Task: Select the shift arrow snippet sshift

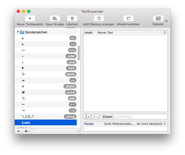Action: pos(46,74)
